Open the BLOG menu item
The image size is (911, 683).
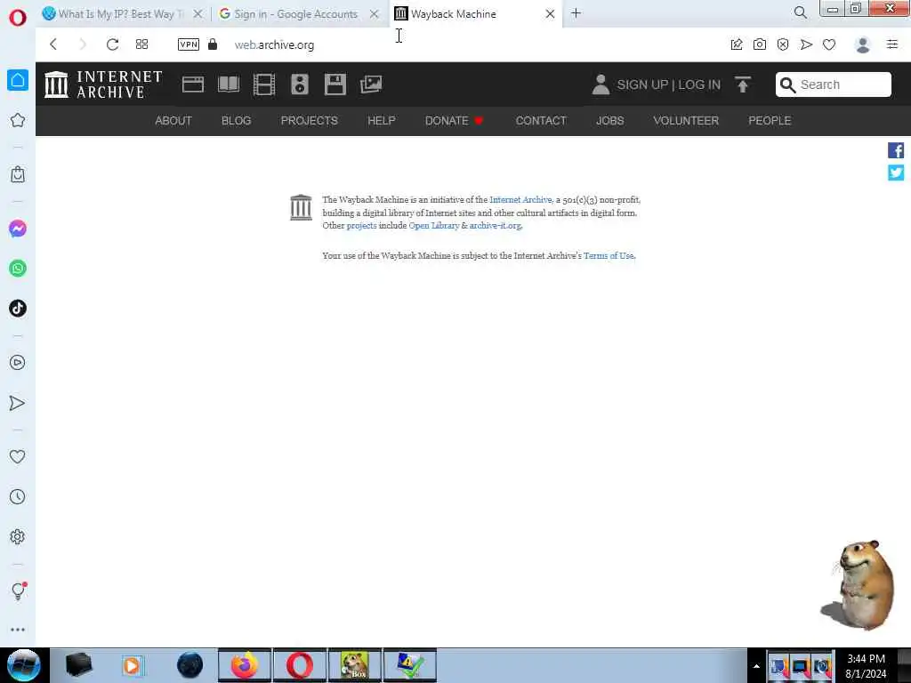[236, 121]
